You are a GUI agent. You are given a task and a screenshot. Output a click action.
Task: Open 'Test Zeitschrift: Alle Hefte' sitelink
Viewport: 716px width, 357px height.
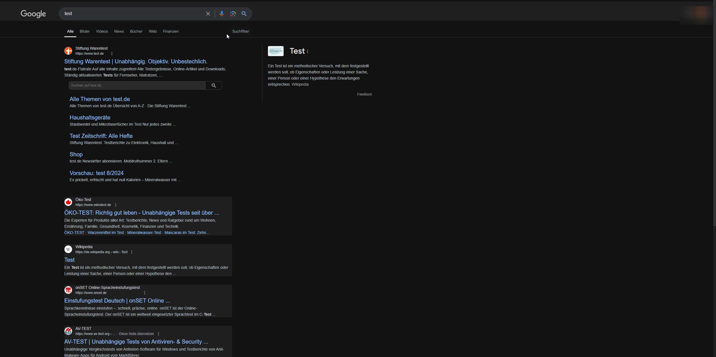(101, 136)
